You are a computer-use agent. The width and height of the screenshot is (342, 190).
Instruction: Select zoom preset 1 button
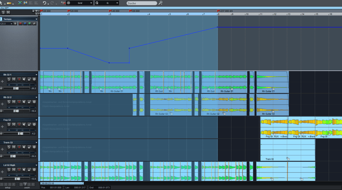click(21, 184)
